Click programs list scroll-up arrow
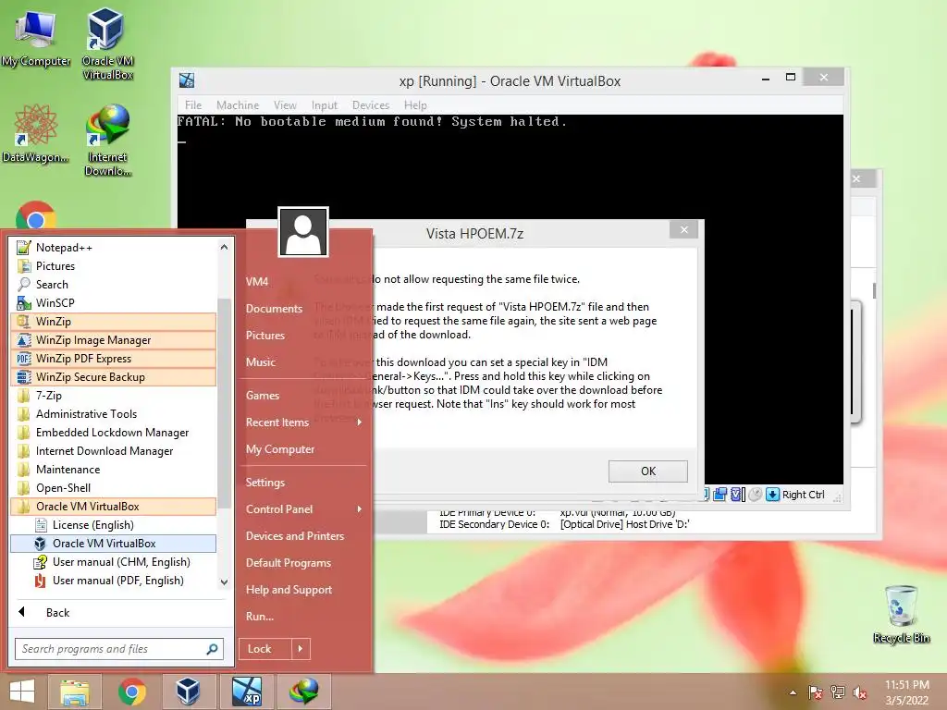 [x=224, y=247]
